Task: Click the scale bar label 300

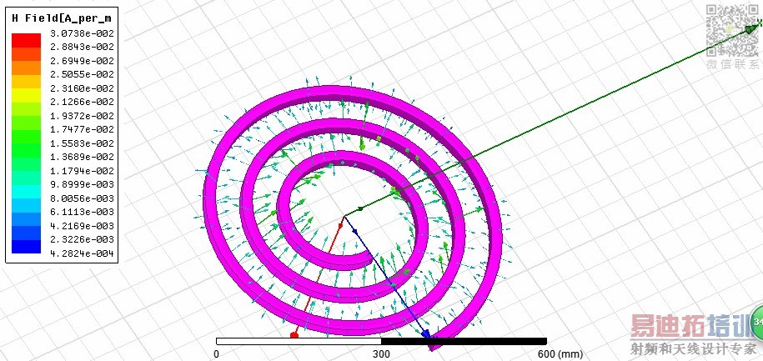Action: click(x=381, y=353)
